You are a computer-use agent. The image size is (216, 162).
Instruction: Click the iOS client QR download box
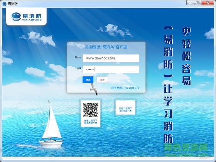click(x=125, y=108)
